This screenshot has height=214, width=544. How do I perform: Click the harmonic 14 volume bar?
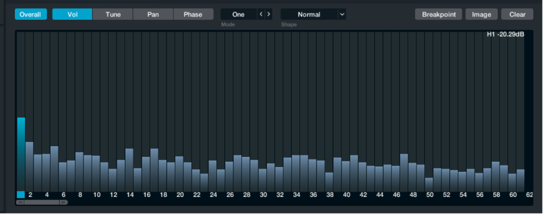129,169
